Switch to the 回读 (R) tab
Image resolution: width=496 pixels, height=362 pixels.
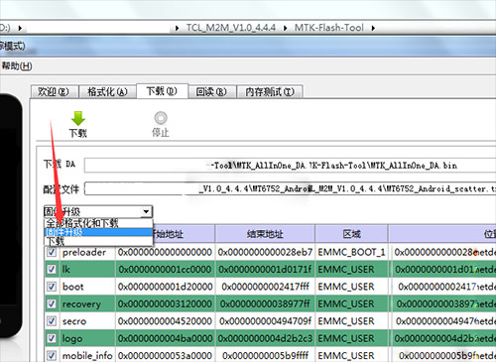(x=211, y=91)
